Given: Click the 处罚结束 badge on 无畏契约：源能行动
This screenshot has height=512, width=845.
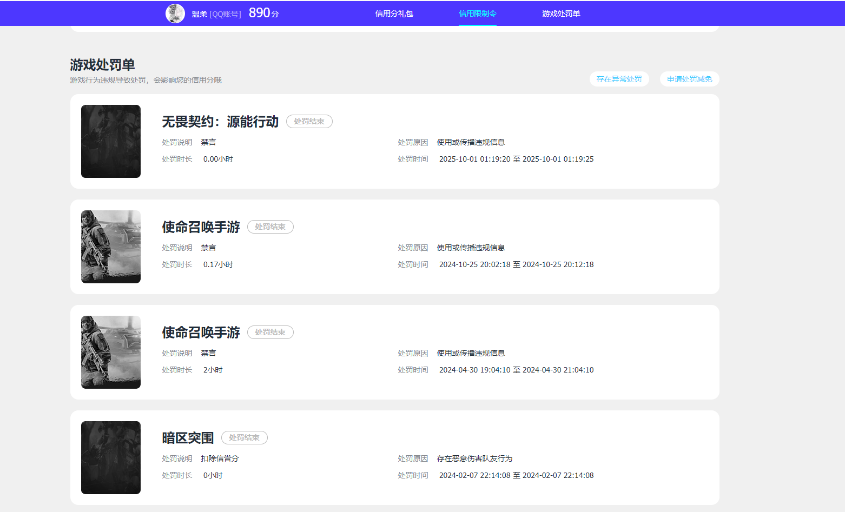Looking at the screenshot, I should coord(309,121).
